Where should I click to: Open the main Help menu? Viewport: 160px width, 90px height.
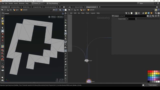[x=27, y=3]
